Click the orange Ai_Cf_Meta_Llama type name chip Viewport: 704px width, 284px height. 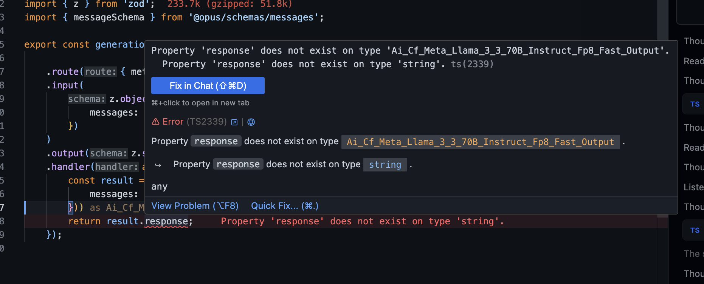pos(480,142)
